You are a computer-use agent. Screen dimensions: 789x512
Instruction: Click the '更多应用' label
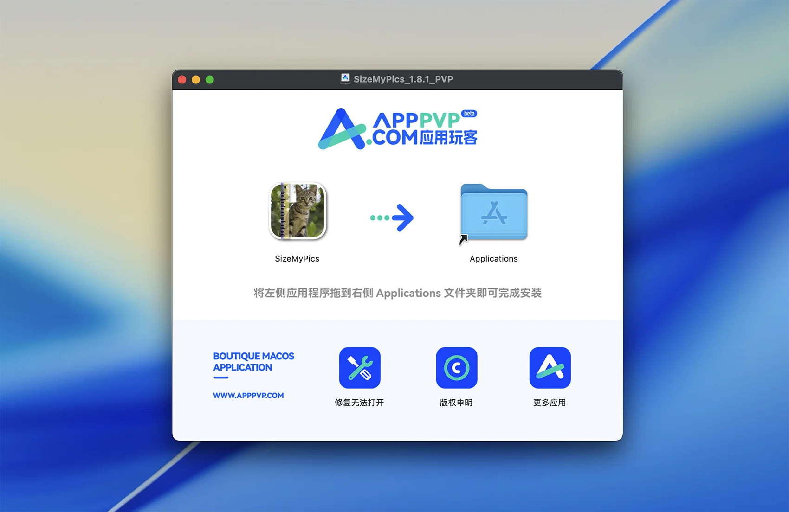point(550,403)
